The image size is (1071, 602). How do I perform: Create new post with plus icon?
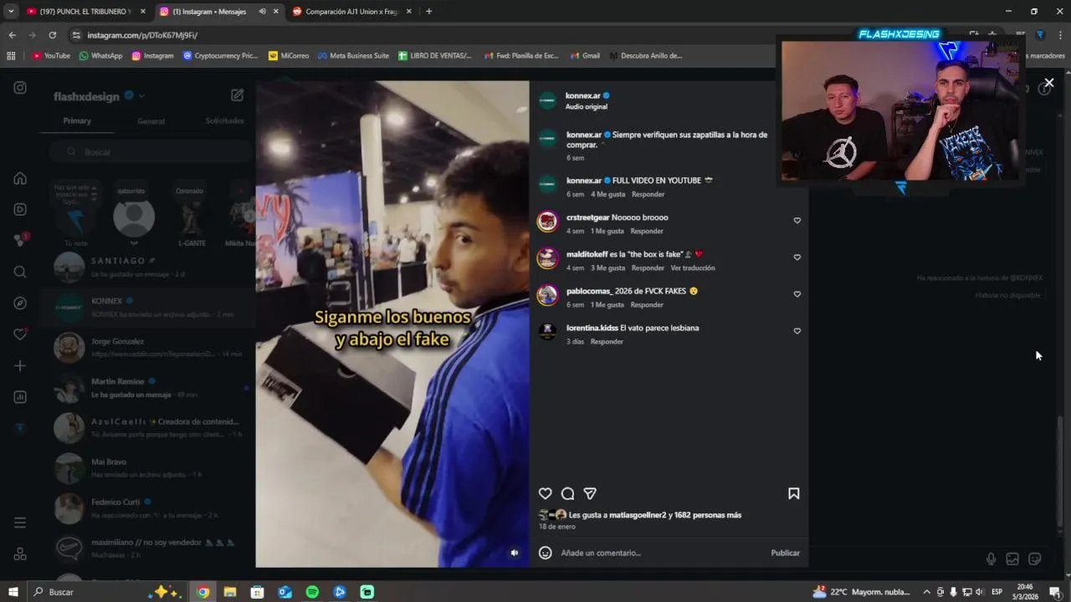click(20, 365)
